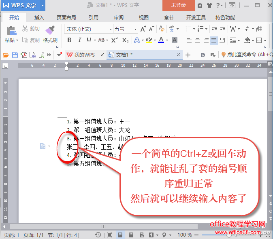Image resolution: width=273 pixels, height=239 pixels.
Task: Click the increase font size icon
Action: pyautogui.click(x=143, y=29)
